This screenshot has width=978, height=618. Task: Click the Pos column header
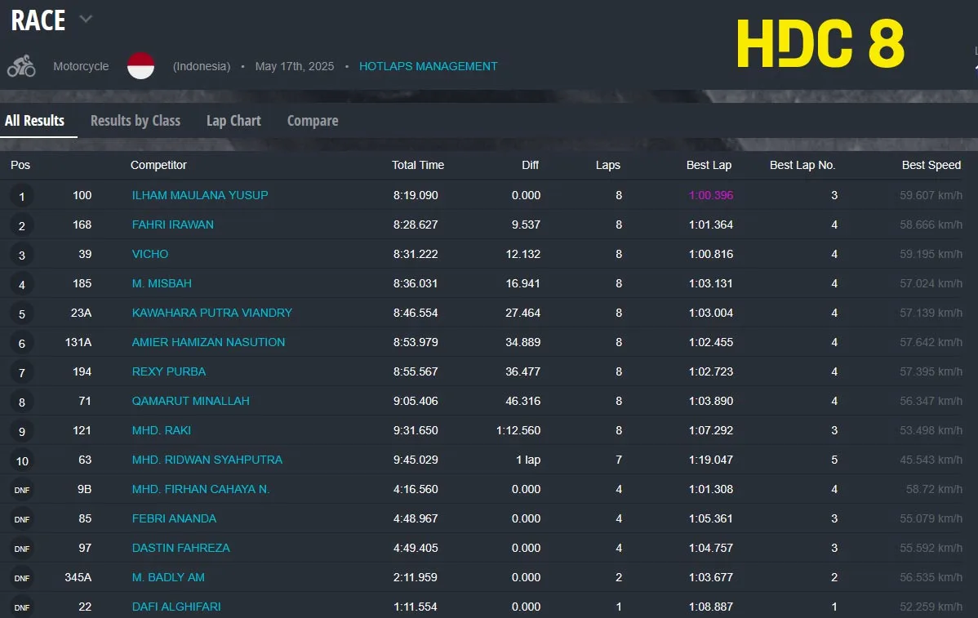[20, 165]
